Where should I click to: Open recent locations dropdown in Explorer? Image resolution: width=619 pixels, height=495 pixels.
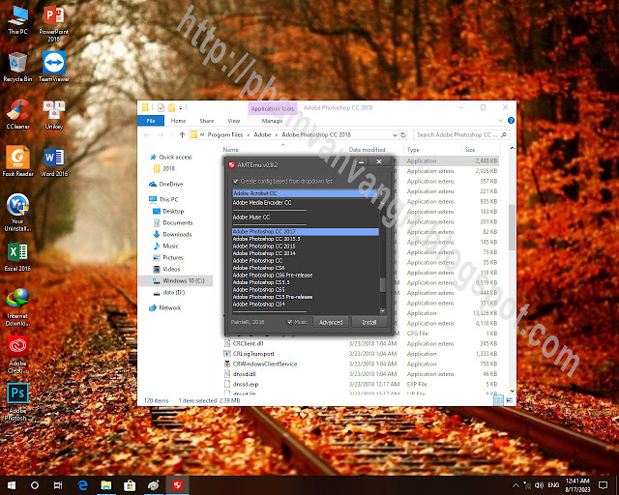[x=172, y=135]
